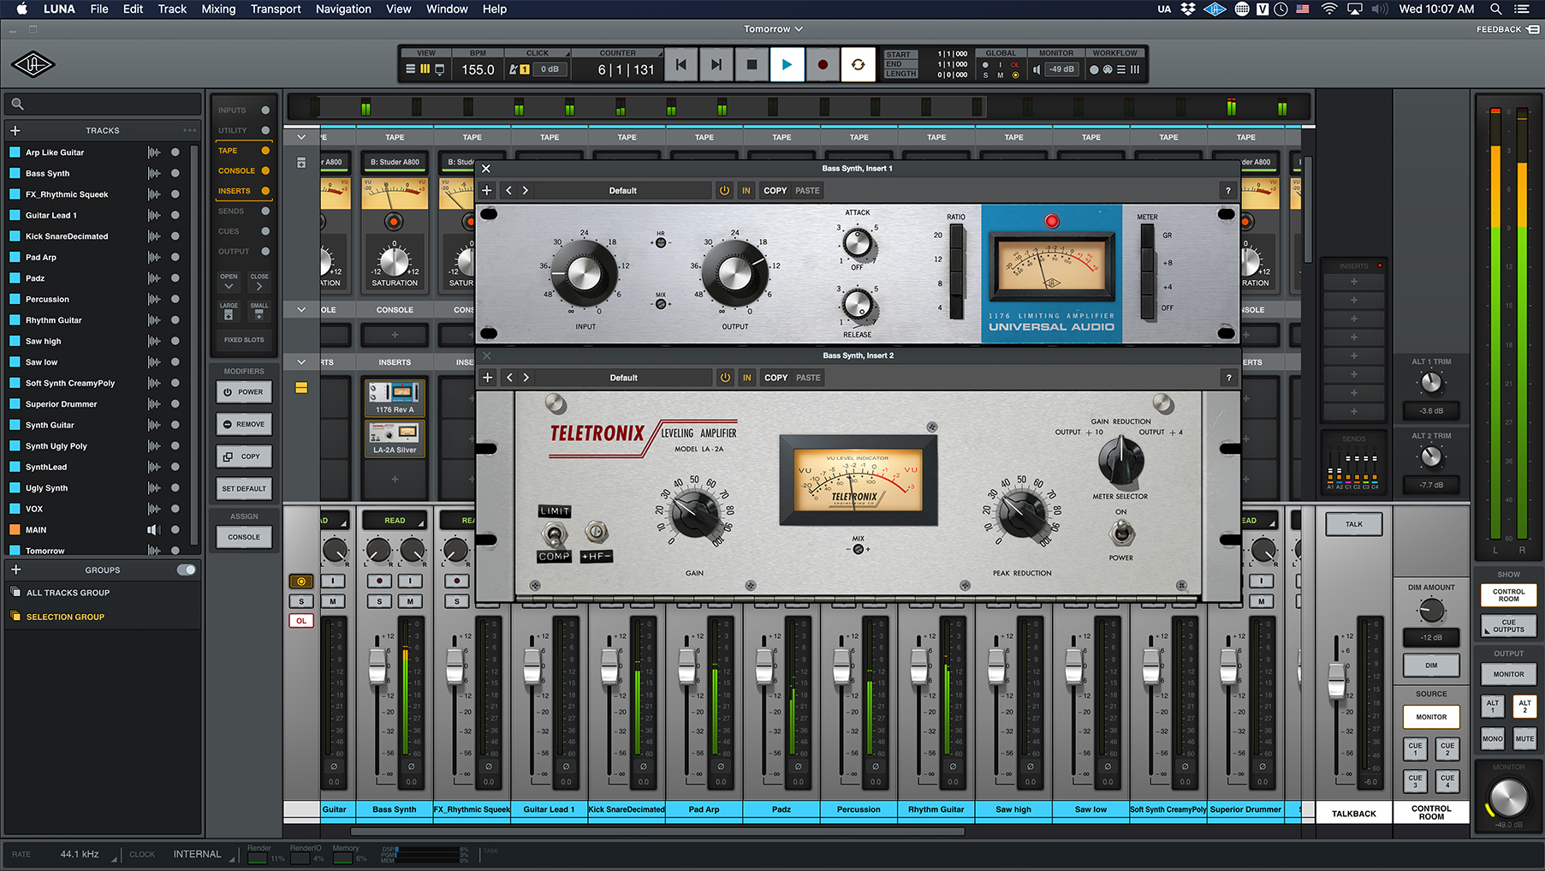Image resolution: width=1545 pixels, height=871 pixels.
Task: Open the Transport menu
Action: click(275, 9)
